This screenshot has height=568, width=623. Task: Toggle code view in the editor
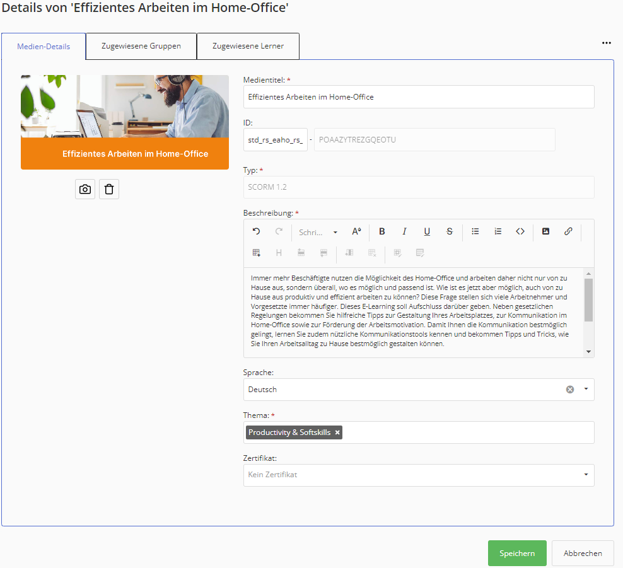pyautogui.click(x=520, y=231)
